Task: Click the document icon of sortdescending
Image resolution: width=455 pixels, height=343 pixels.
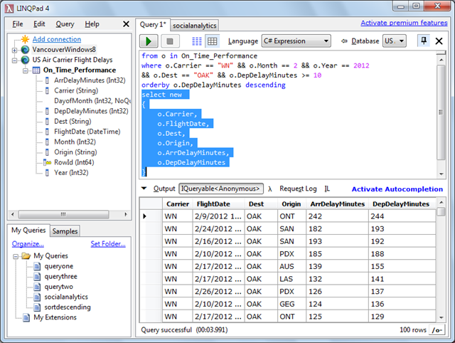Action: coord(37,307)
